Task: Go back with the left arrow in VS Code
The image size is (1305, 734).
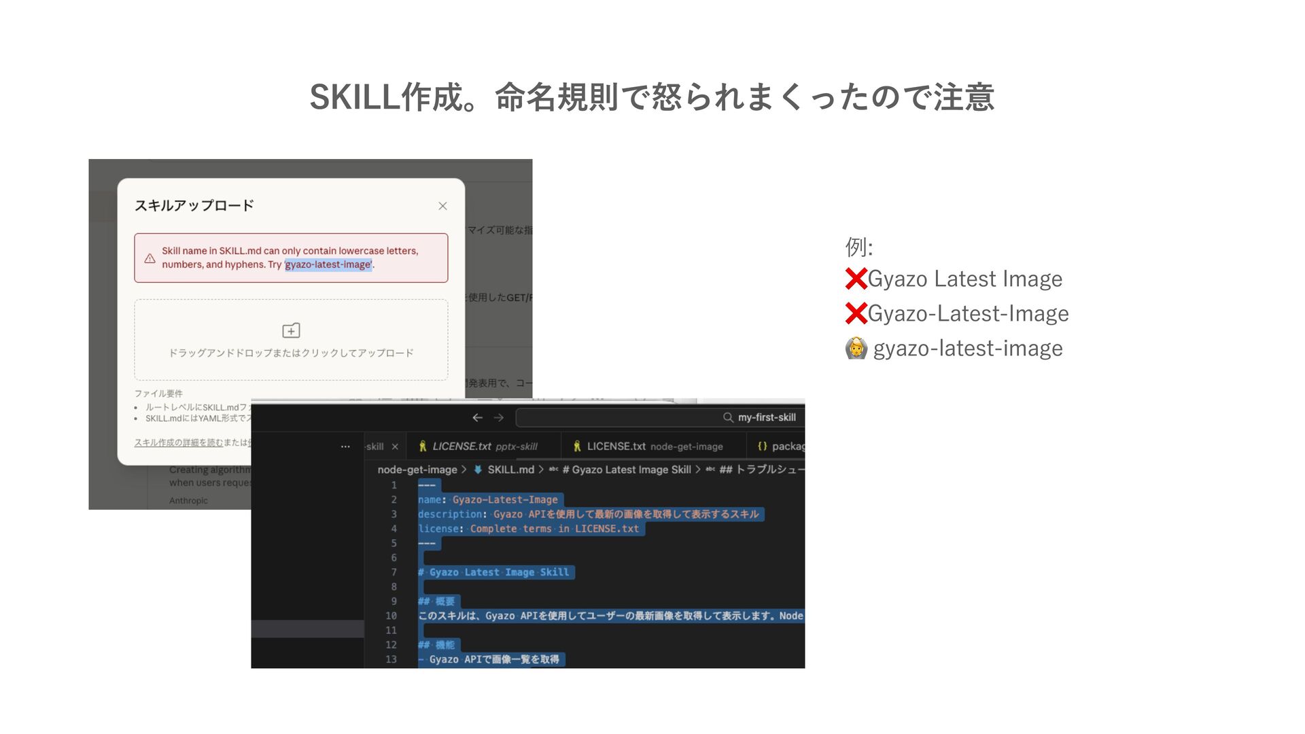Action: [x=477, y=417]
